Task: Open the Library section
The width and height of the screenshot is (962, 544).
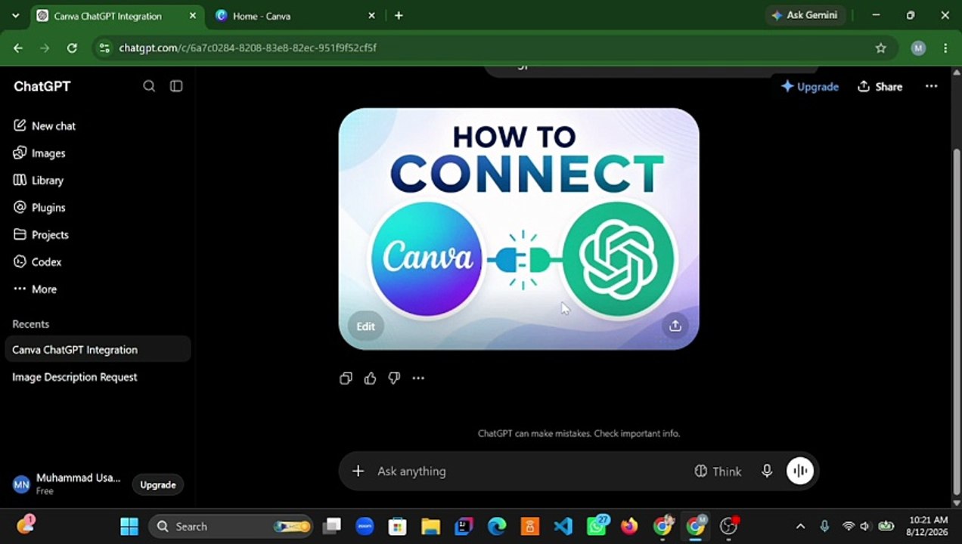Action: click(38, 180)
